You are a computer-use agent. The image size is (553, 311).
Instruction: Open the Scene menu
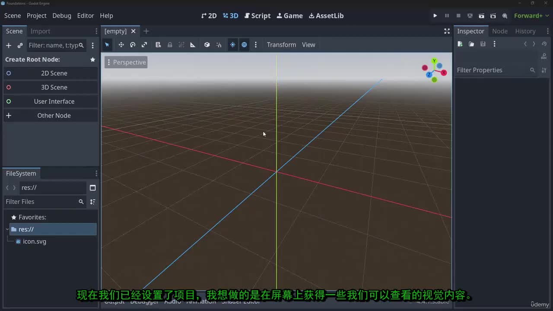[13, 16]
